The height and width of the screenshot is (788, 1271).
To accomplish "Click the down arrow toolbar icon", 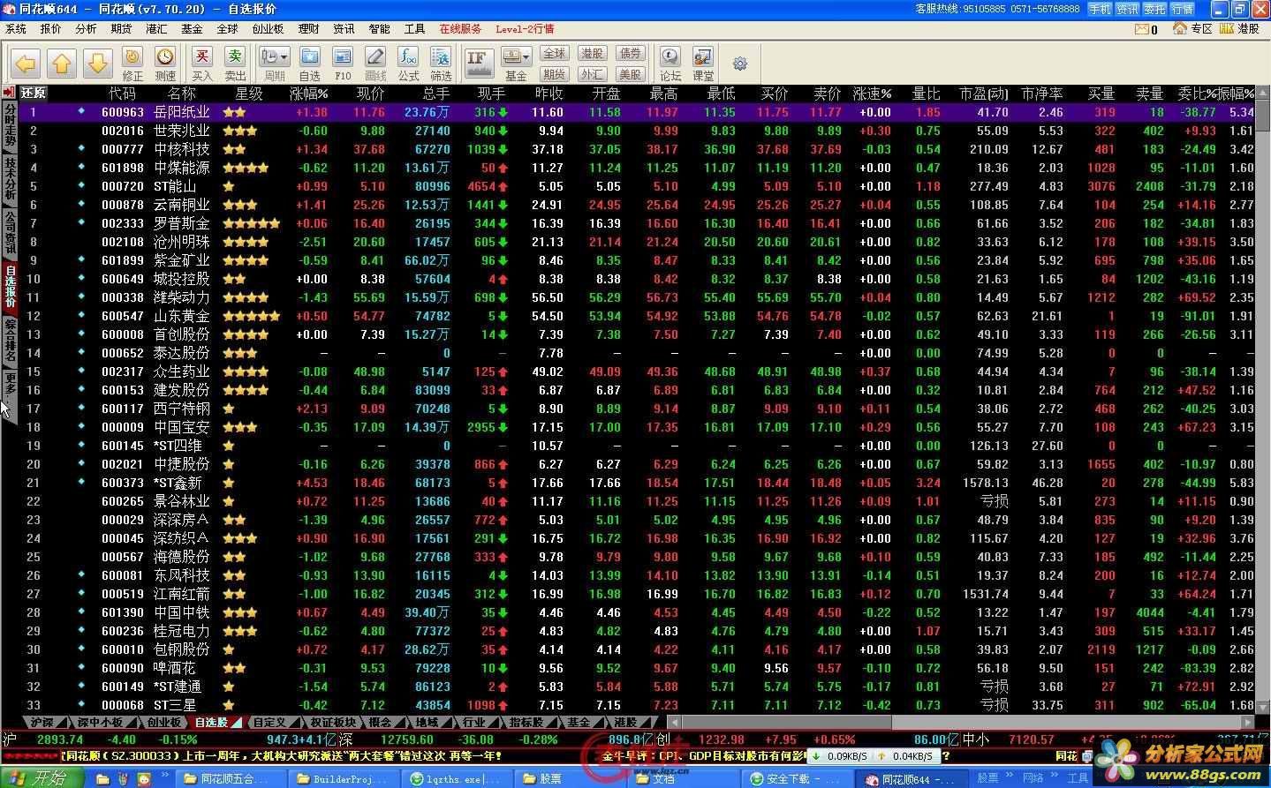I will [x=98, y=64].
